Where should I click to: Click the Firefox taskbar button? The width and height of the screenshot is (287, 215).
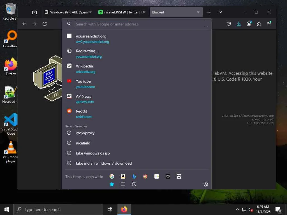point(124,209)
